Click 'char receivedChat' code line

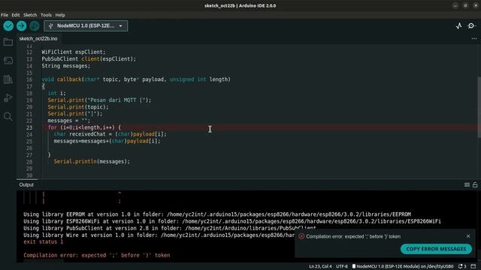[110, 134]
